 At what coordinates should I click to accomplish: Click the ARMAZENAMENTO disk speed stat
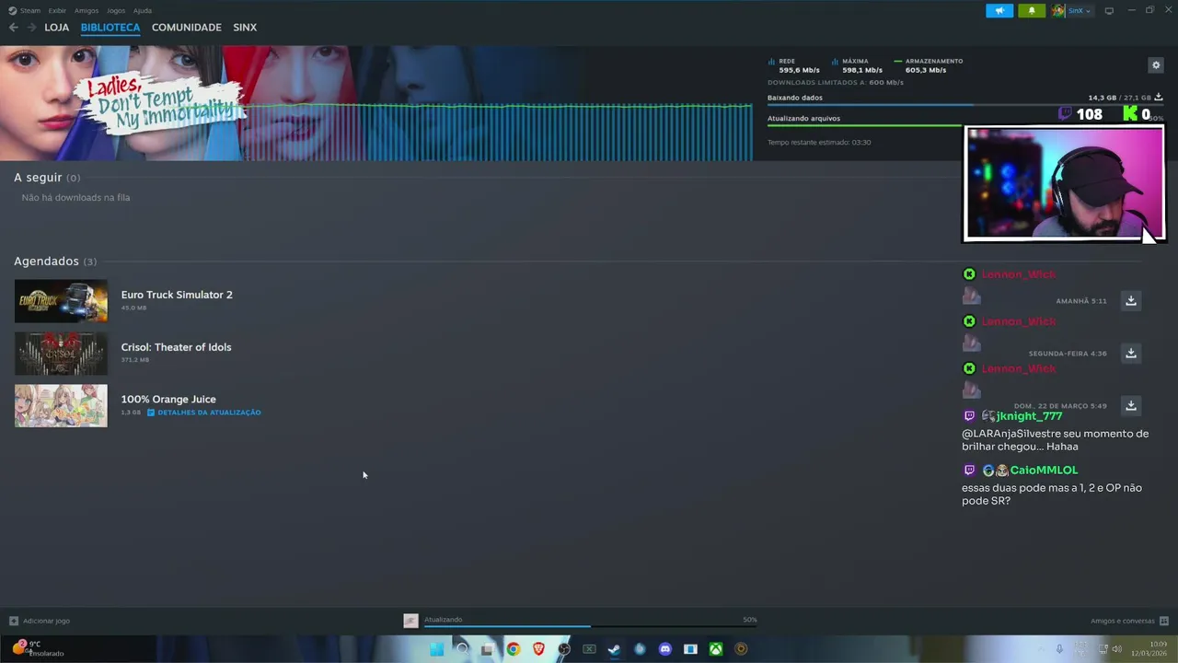click(x=929, y=65)
